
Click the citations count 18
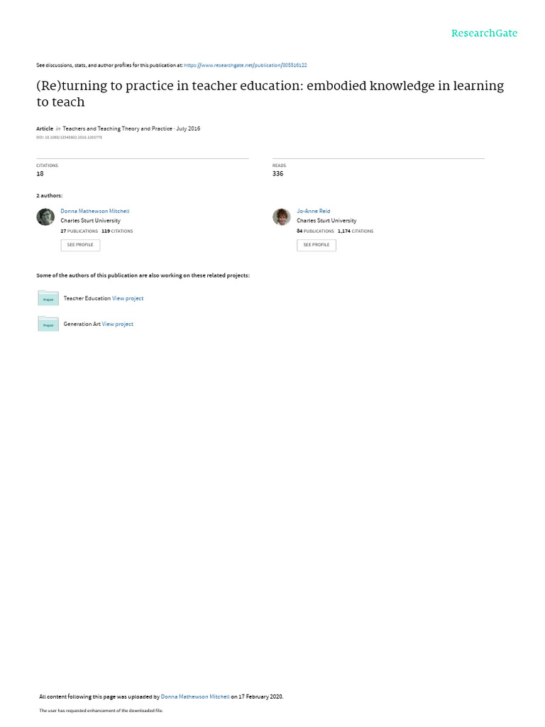40,174
